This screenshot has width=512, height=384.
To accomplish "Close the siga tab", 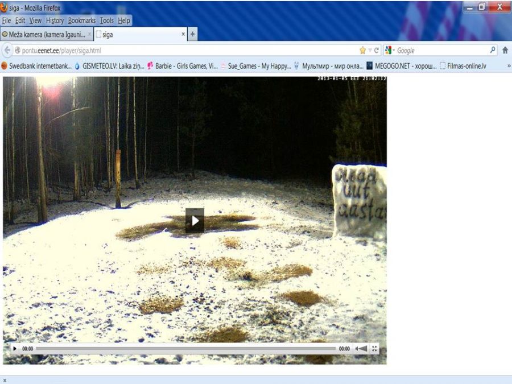I will (x=183, y=34).
